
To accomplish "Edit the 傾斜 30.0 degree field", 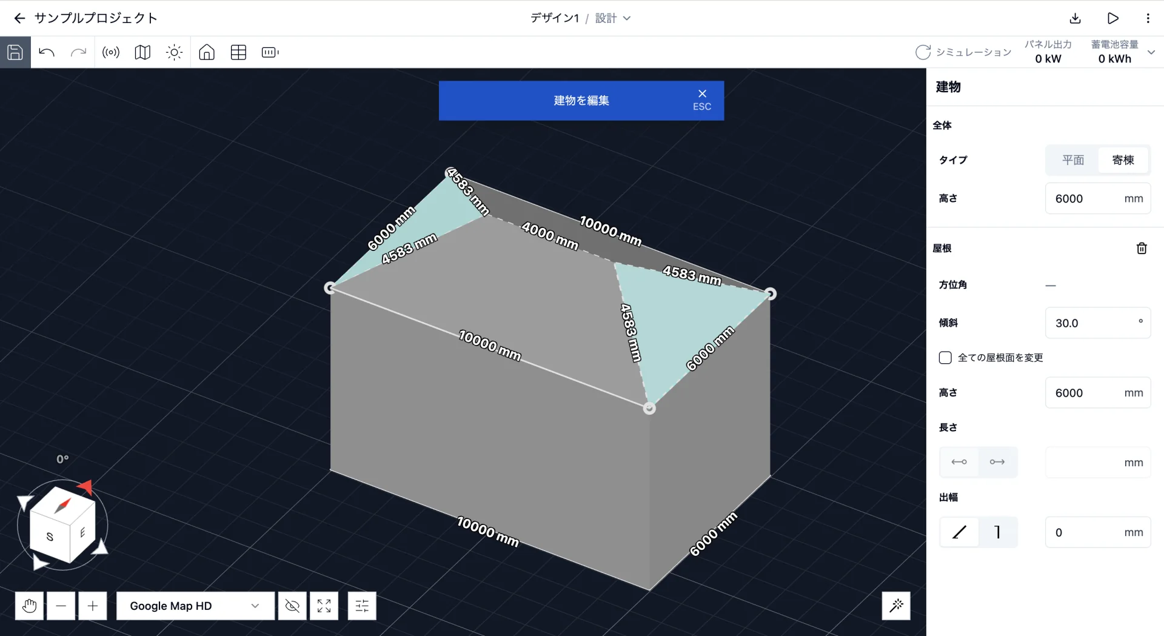I will tap(1097, 323).
